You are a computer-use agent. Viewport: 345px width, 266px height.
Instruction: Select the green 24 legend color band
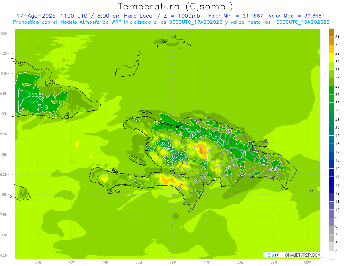(331, 90)
